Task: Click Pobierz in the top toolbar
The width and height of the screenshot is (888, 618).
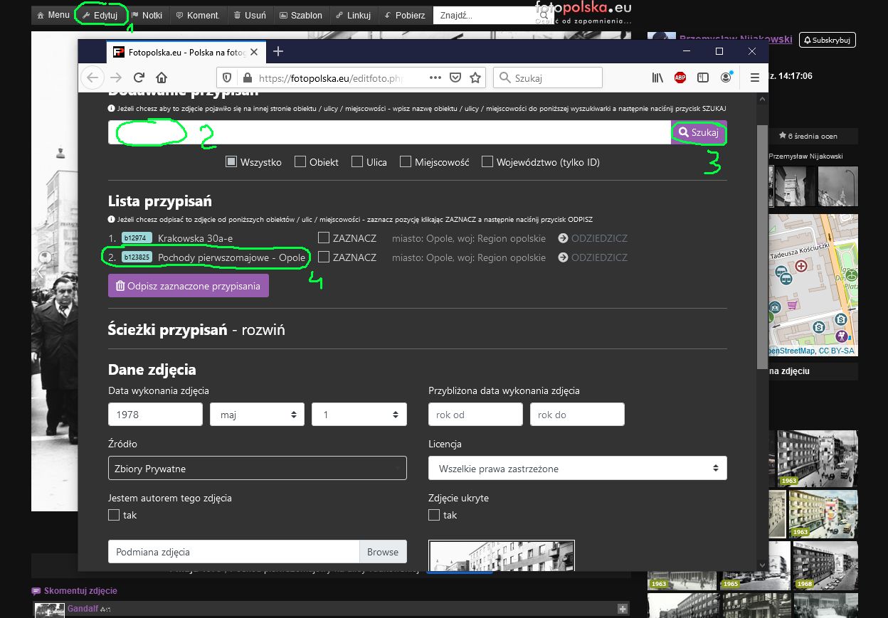Action: tap(405, 15)
